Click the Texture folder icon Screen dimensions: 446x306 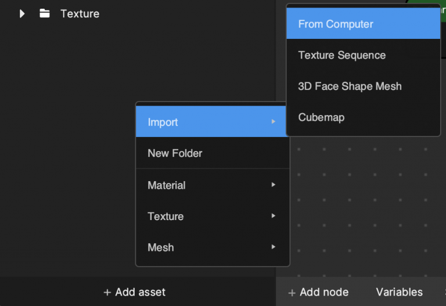tap(45, 13)
